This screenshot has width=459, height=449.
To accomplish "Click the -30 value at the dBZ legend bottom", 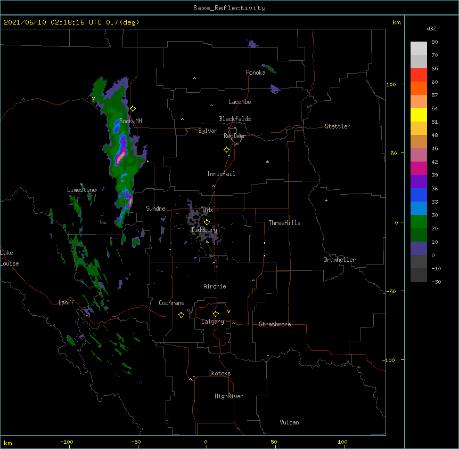I will (x=436, y=282).
